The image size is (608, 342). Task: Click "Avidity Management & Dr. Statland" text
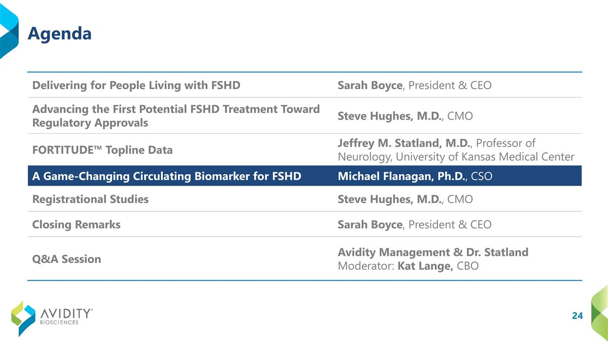[x=433, y=252]
